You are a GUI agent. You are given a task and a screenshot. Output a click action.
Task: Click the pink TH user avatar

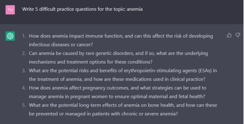[10, 10]
